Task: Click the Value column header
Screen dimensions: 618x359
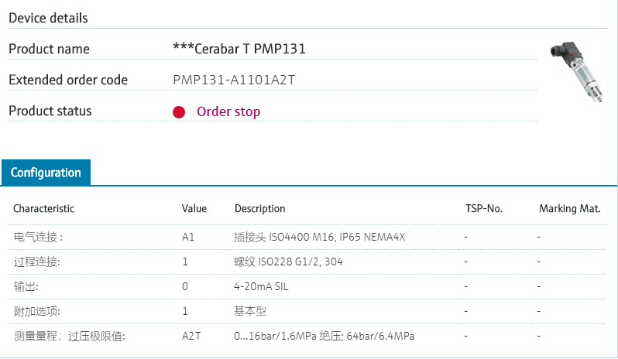Action: pyautogui.click(x=194, y=209)
